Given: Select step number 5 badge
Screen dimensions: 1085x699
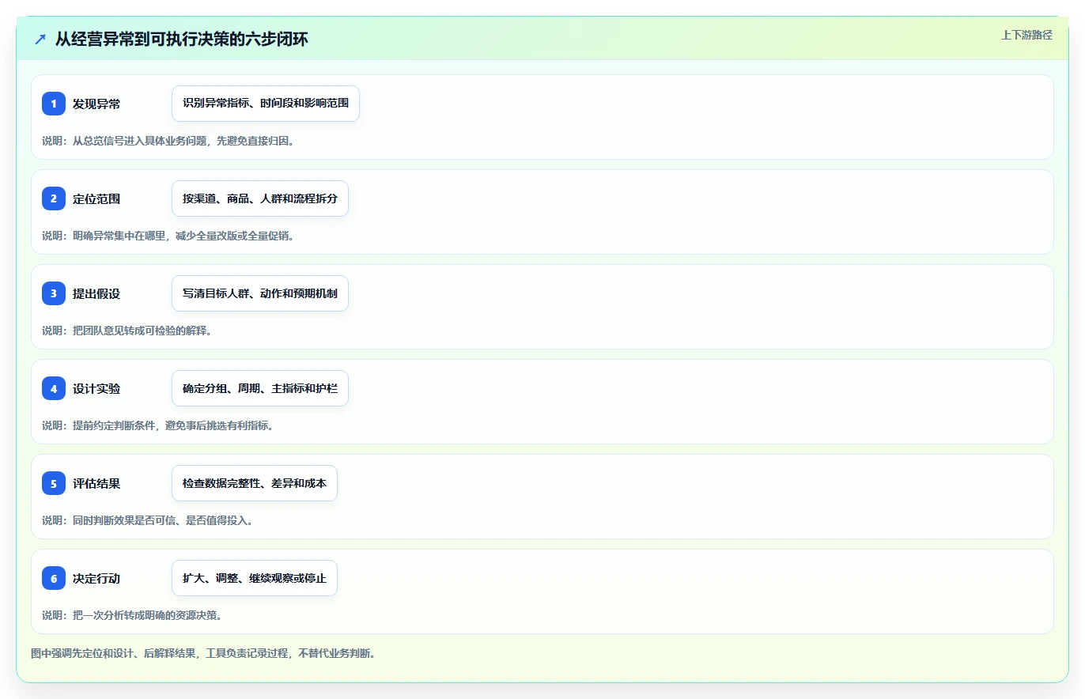Looking at the screenshot, I should pos(54,483).
